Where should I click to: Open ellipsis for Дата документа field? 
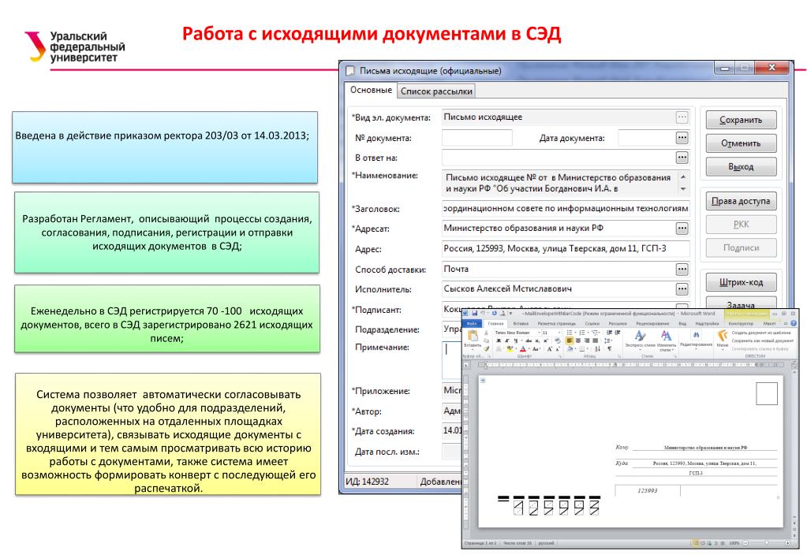pyautogui.click(x=682, y=137)
